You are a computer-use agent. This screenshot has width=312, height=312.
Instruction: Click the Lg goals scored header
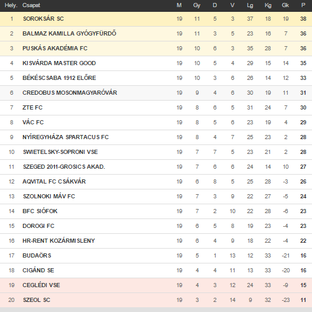pyautogui.click(x=250, y=5)
